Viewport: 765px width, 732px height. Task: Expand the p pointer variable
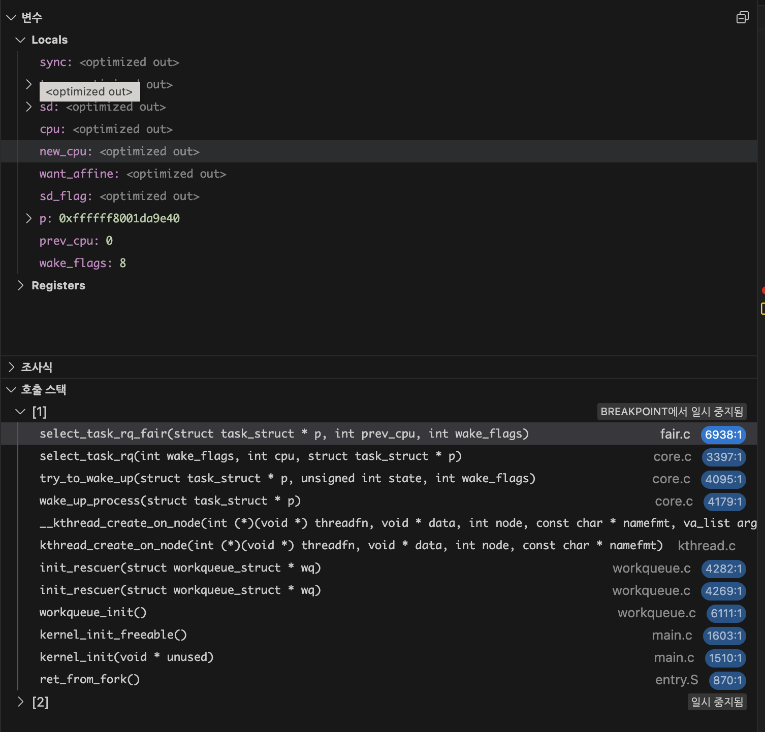(x=29, y=218)
